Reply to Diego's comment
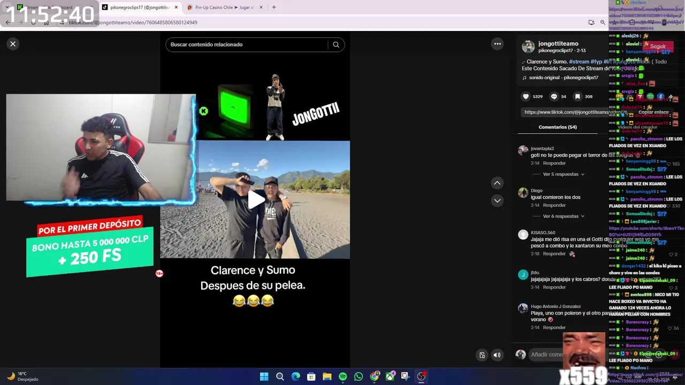The image size is (685, 385). pyautogui.click(x=554, y=205)
